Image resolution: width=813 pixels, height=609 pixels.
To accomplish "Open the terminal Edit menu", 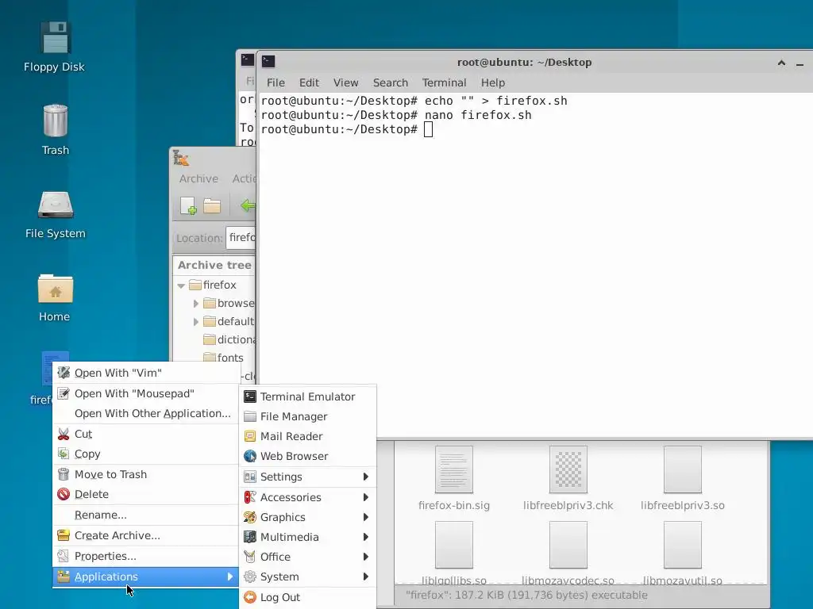I will [x=309, y=82].
